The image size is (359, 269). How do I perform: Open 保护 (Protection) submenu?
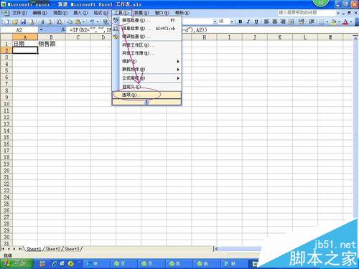tap(146, 61)
